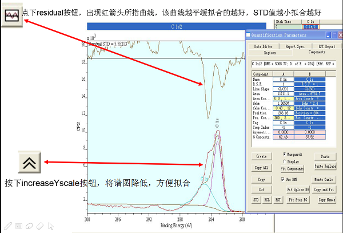The height and width of the screenshot is (233, 343).
Task: Click the Fit Components button
Action: point(292,168)
